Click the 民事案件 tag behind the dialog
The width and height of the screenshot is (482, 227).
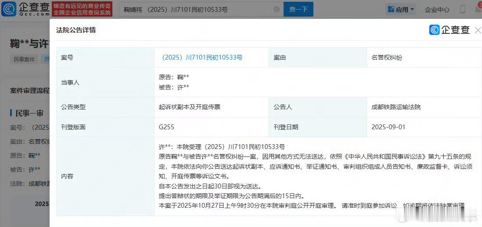24,59
